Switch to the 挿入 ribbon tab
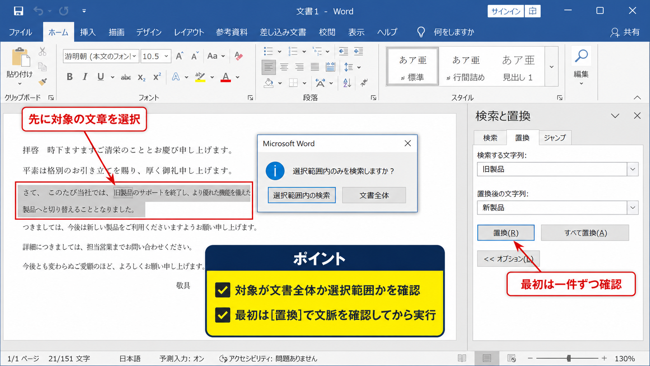The height and width of the screenshot is (366, 650). point(87,32)
